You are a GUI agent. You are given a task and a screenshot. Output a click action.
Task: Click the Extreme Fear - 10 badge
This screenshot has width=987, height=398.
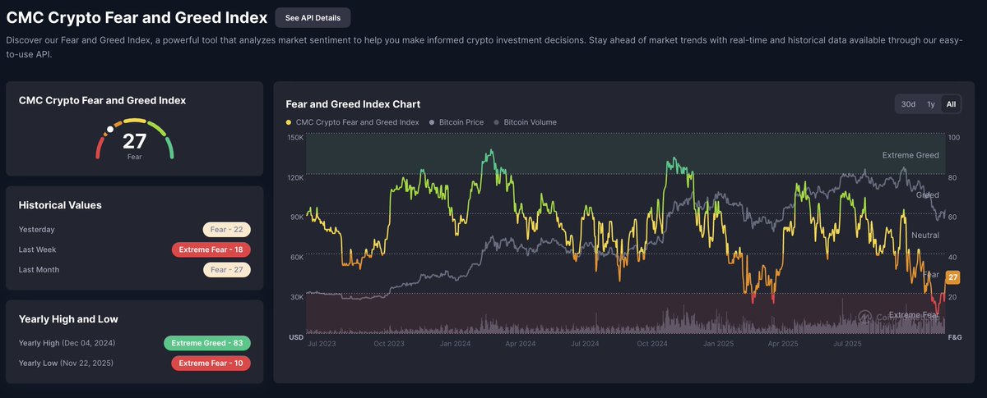coord(211,363)
